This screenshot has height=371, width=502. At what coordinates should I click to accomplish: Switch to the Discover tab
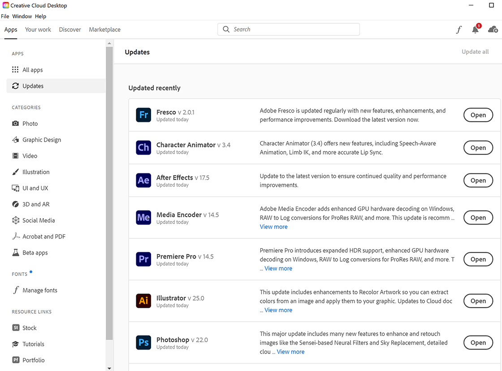(70, 30)
